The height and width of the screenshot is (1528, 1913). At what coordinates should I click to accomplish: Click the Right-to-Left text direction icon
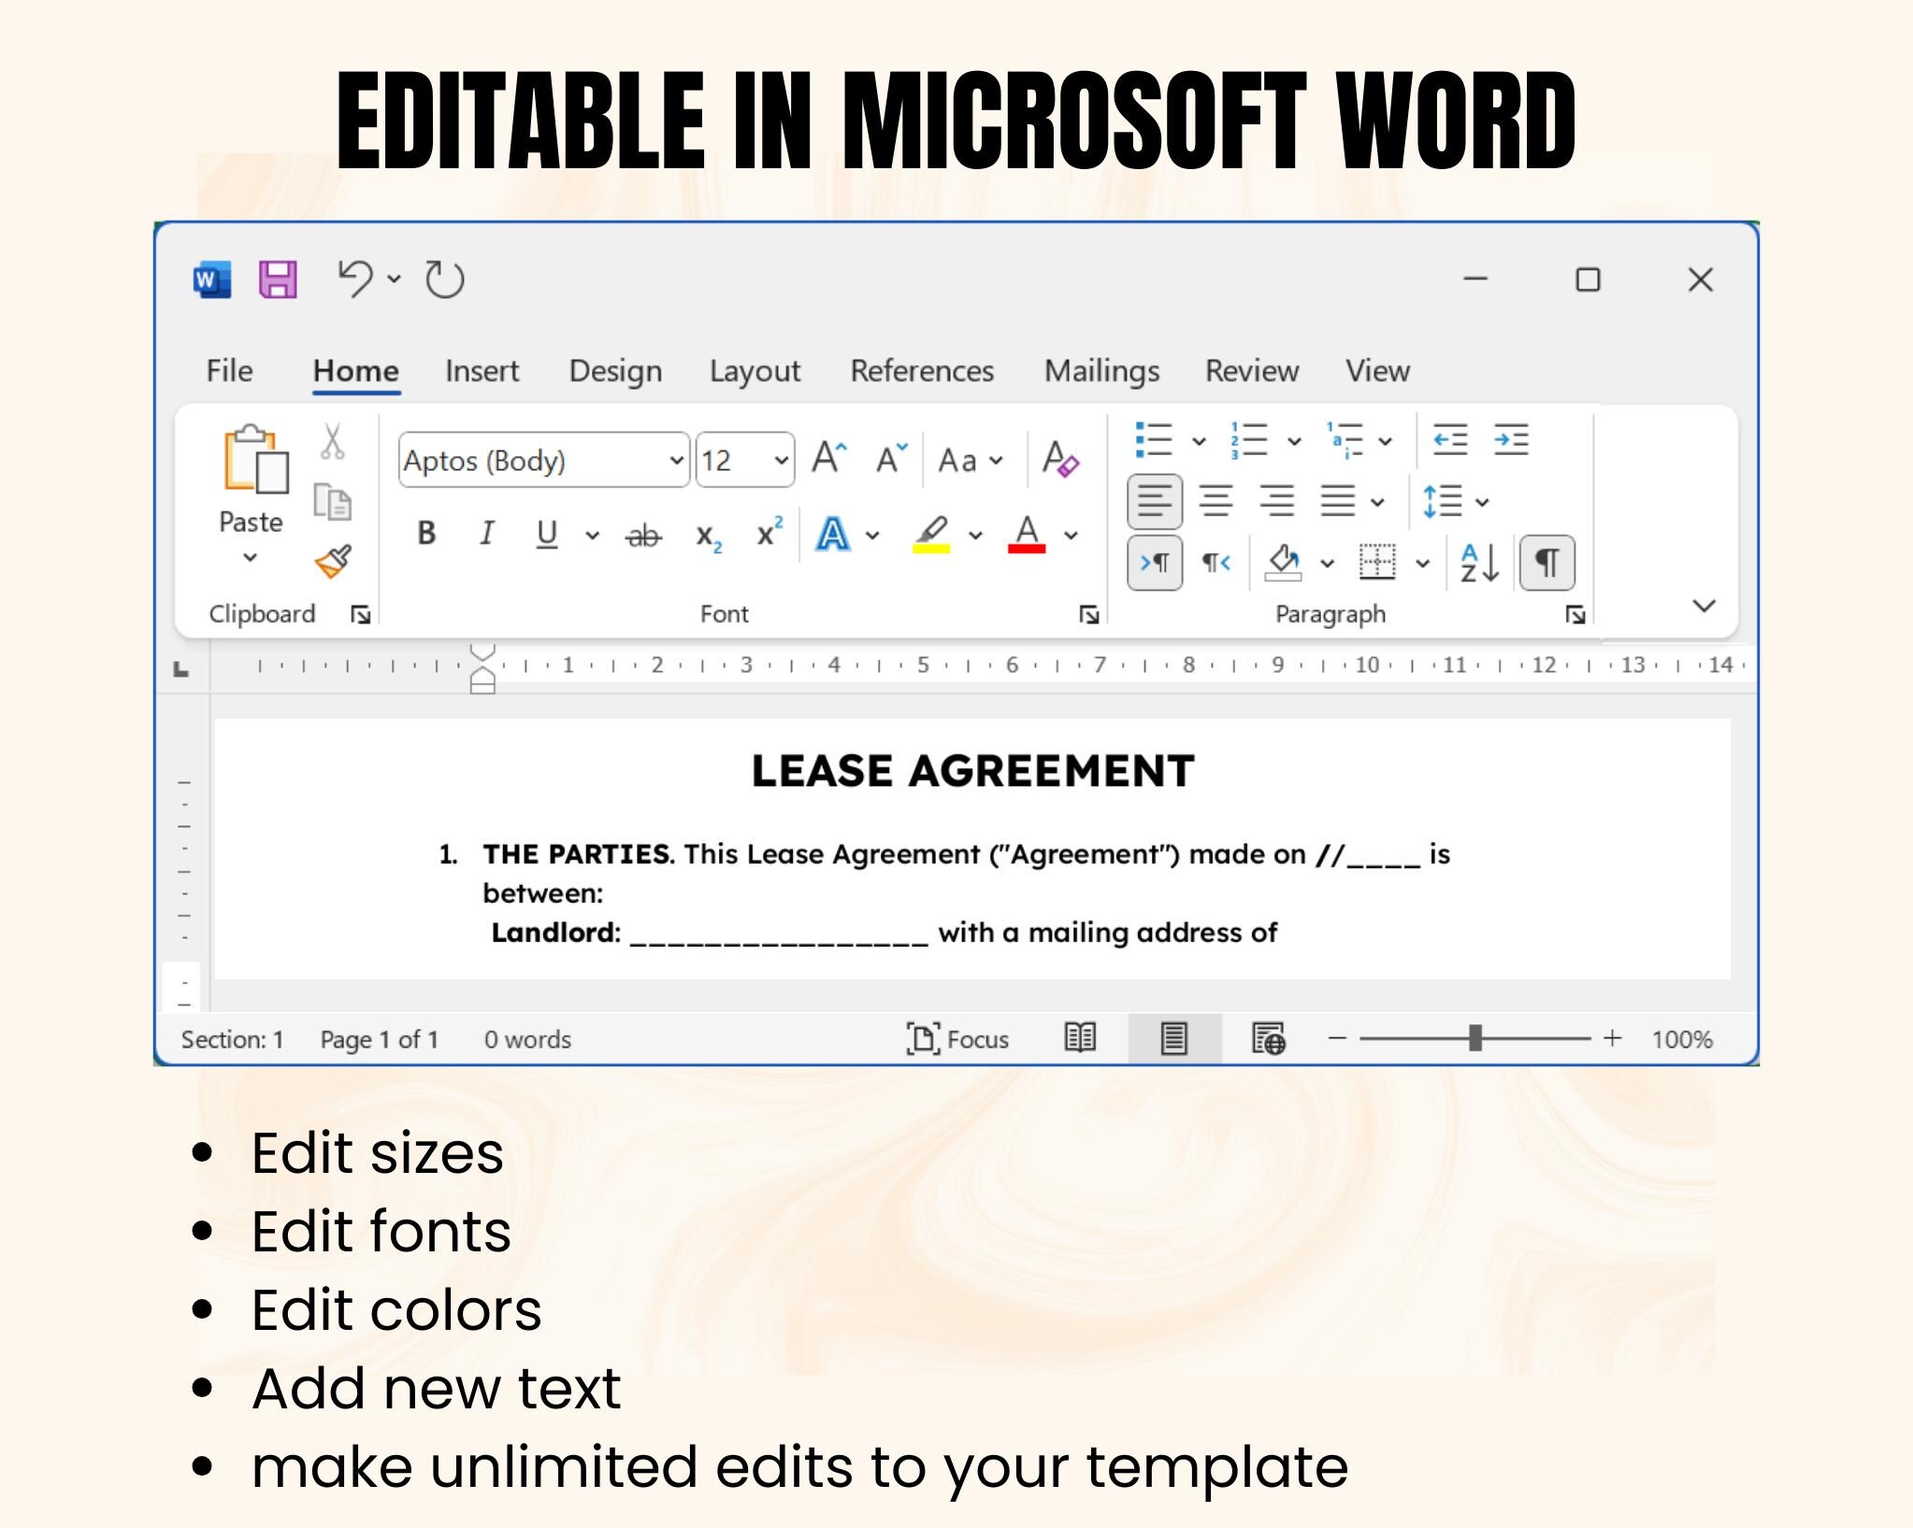pyautogui.click(x=1216, y=563)
